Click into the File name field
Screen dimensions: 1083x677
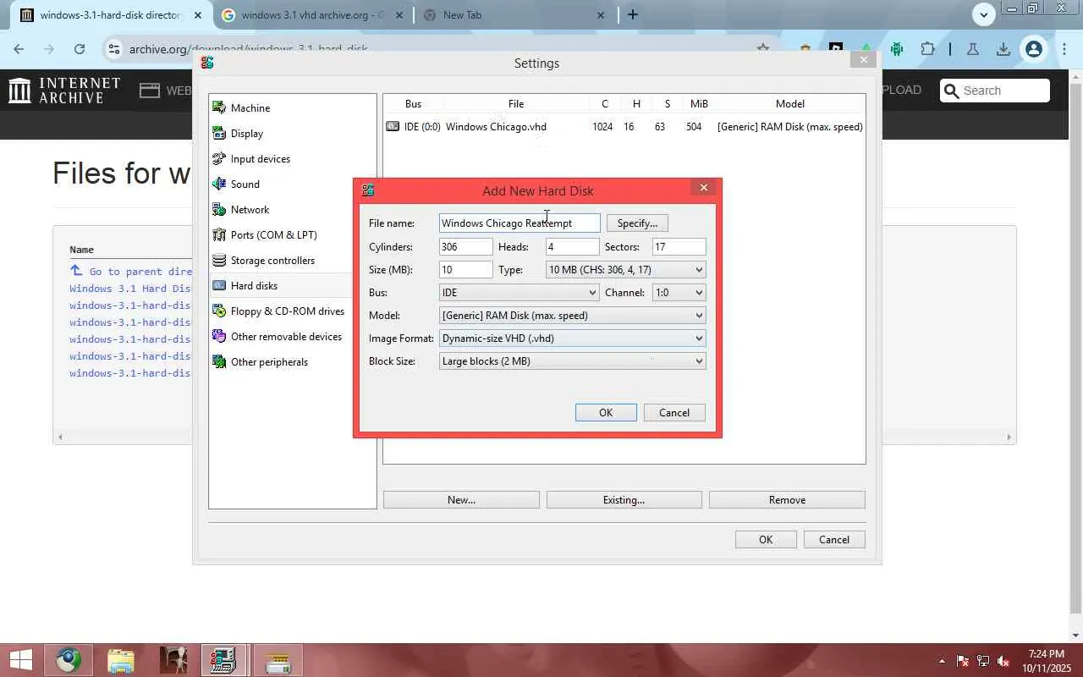(x=520, y=223)
